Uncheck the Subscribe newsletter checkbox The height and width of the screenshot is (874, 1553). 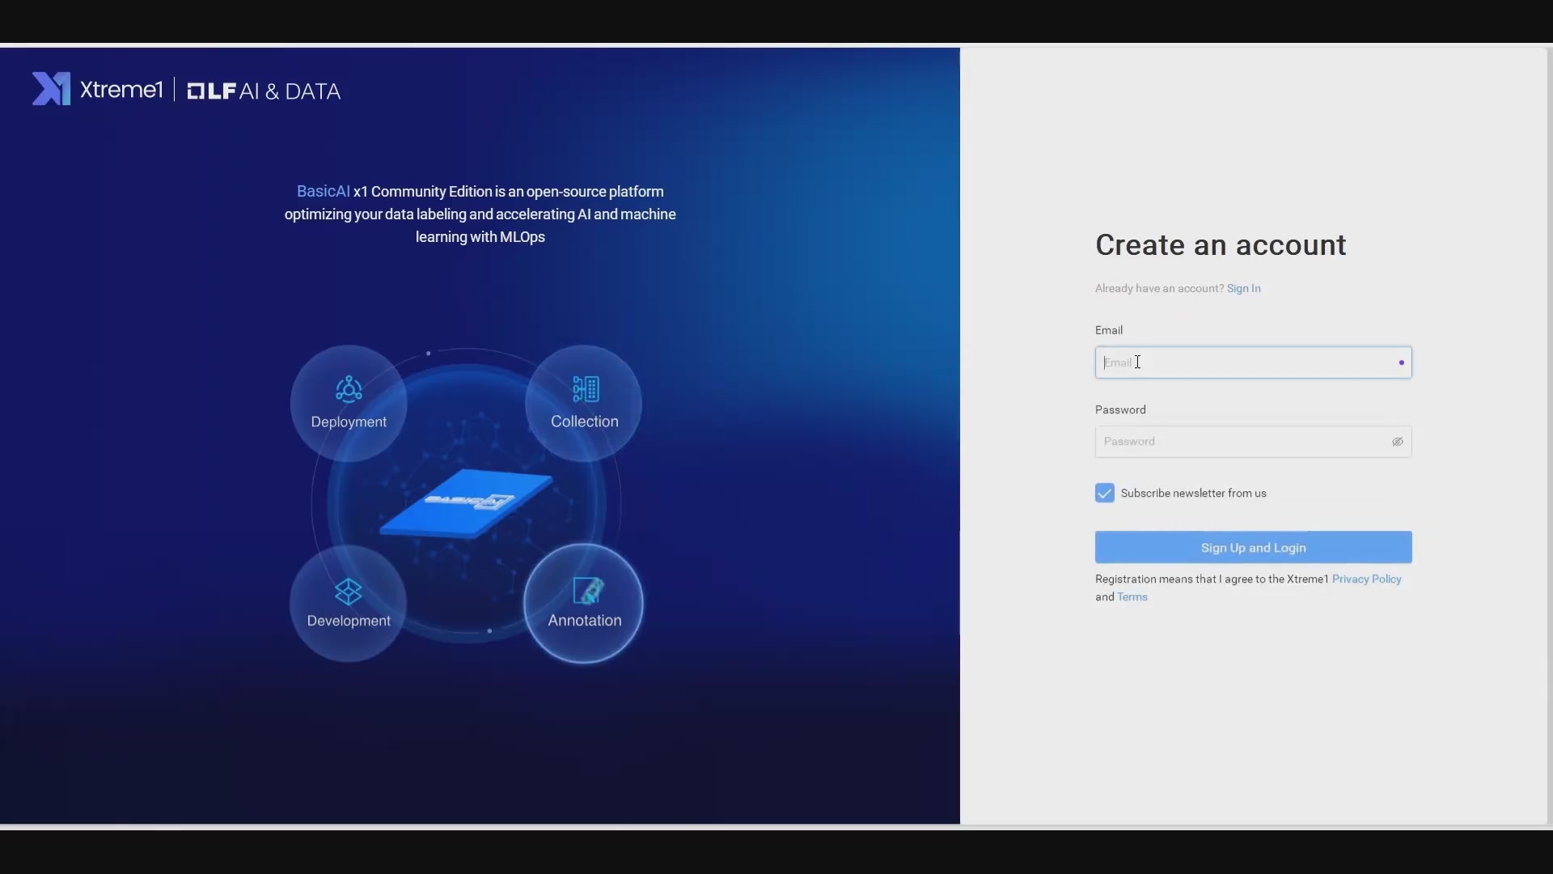[1104, 493]
